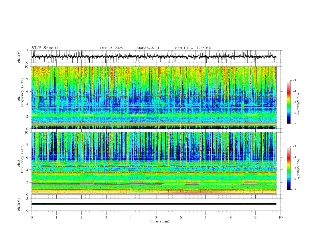
Task: Click the Dec.12, 2025 date label
Action: pyautogui.click(x=111, y=48)
